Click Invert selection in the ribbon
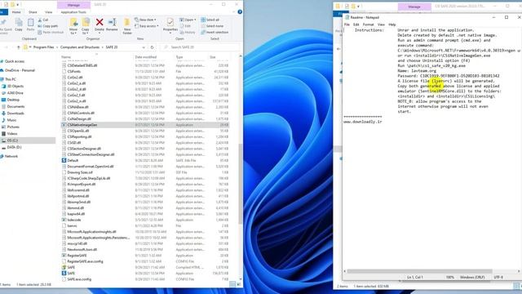 pos(215,33)
